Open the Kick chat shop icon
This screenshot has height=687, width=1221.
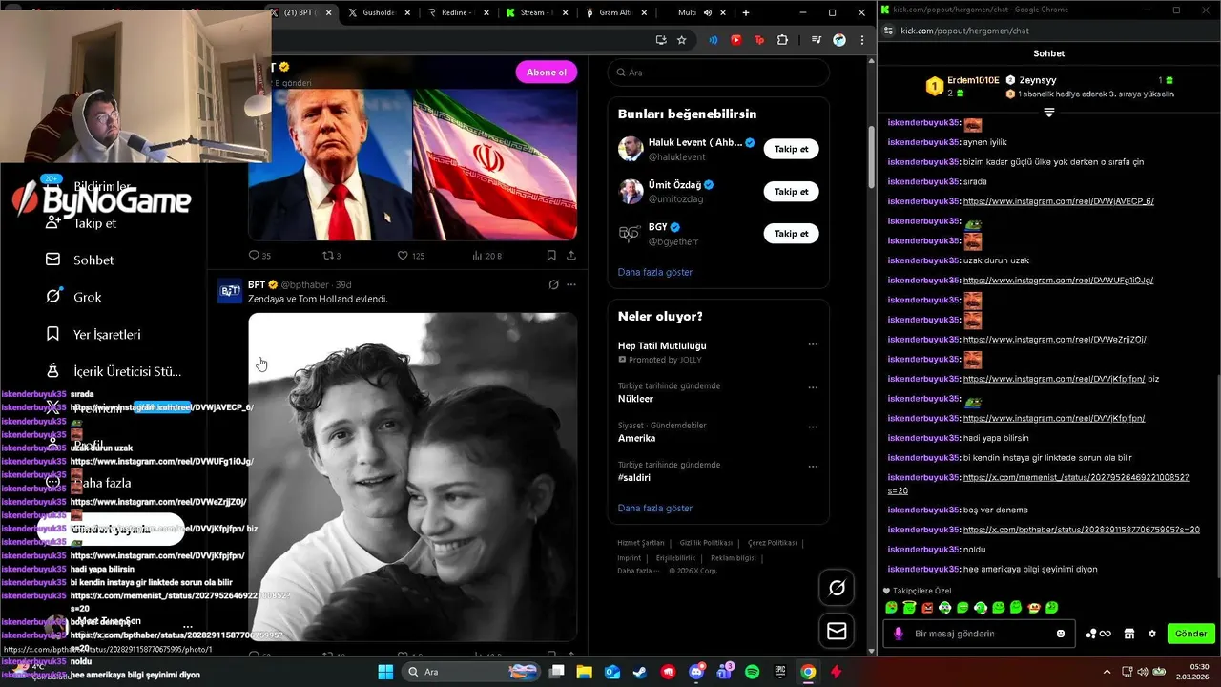1129,634
